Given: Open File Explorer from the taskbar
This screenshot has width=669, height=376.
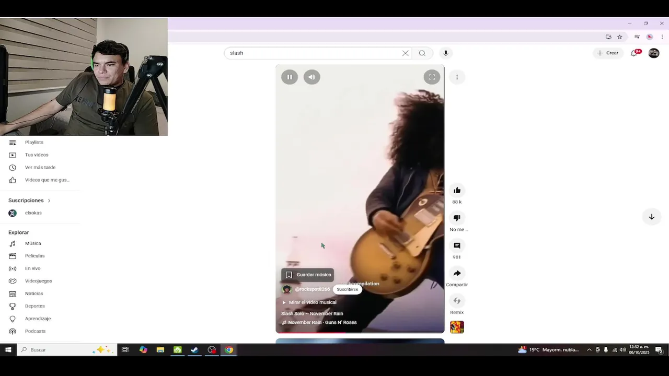Looking at the screenshot, I should click(160, 350).
